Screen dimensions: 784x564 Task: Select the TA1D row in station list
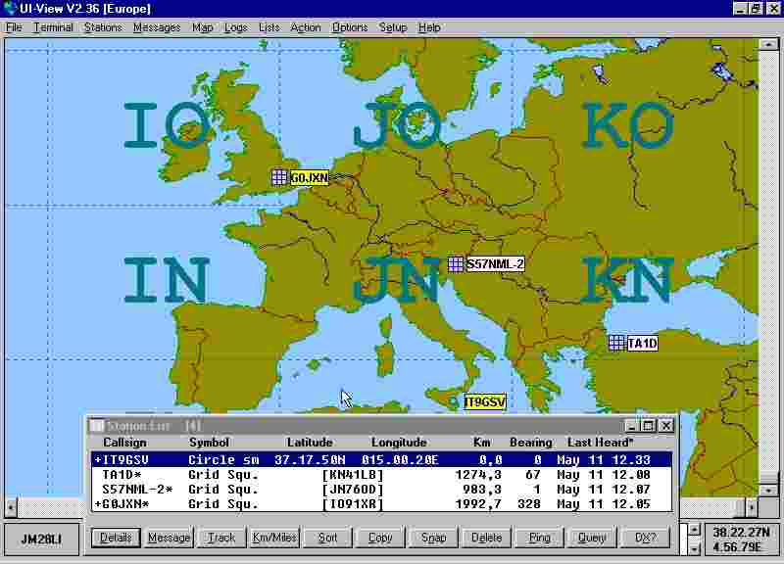pos(381,475)
